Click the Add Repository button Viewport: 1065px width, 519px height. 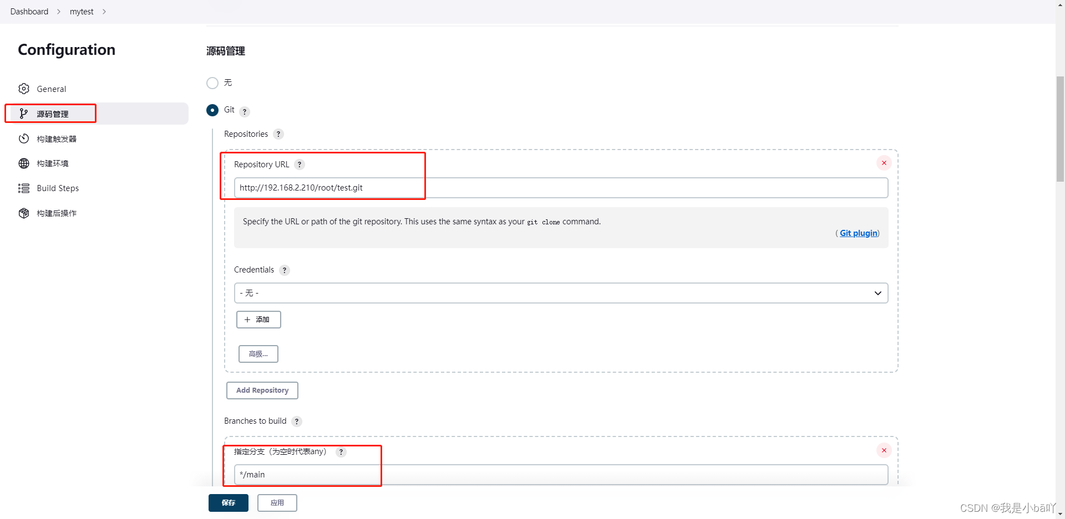(x=262, y=390)
